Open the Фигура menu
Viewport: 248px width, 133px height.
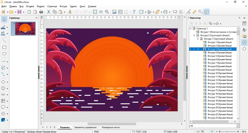tap(63, 6)
